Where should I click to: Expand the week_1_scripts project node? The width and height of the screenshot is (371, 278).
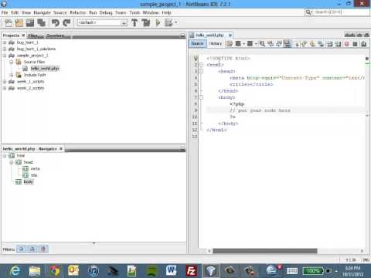(x=5, y=82)
